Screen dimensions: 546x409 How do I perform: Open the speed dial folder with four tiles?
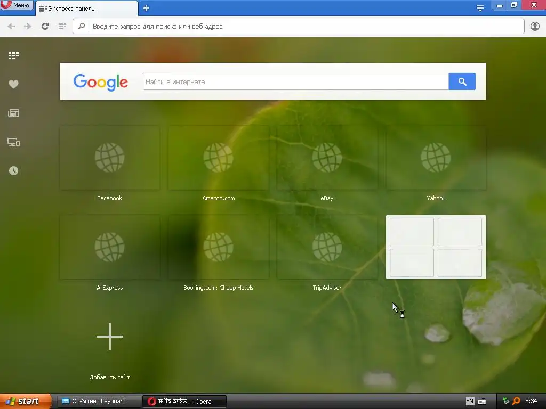(x=436, y=247)
